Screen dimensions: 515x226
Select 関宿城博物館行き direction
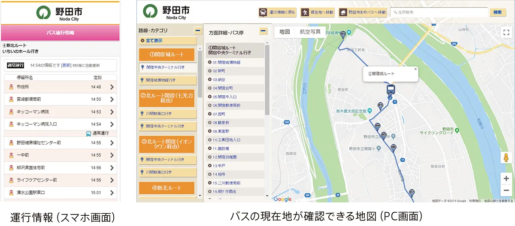pyautogui.click(x=168, y=80)
